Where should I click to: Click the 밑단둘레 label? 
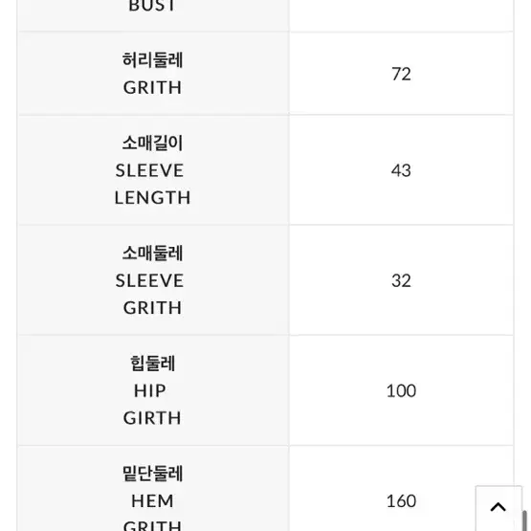click(152, 473)
